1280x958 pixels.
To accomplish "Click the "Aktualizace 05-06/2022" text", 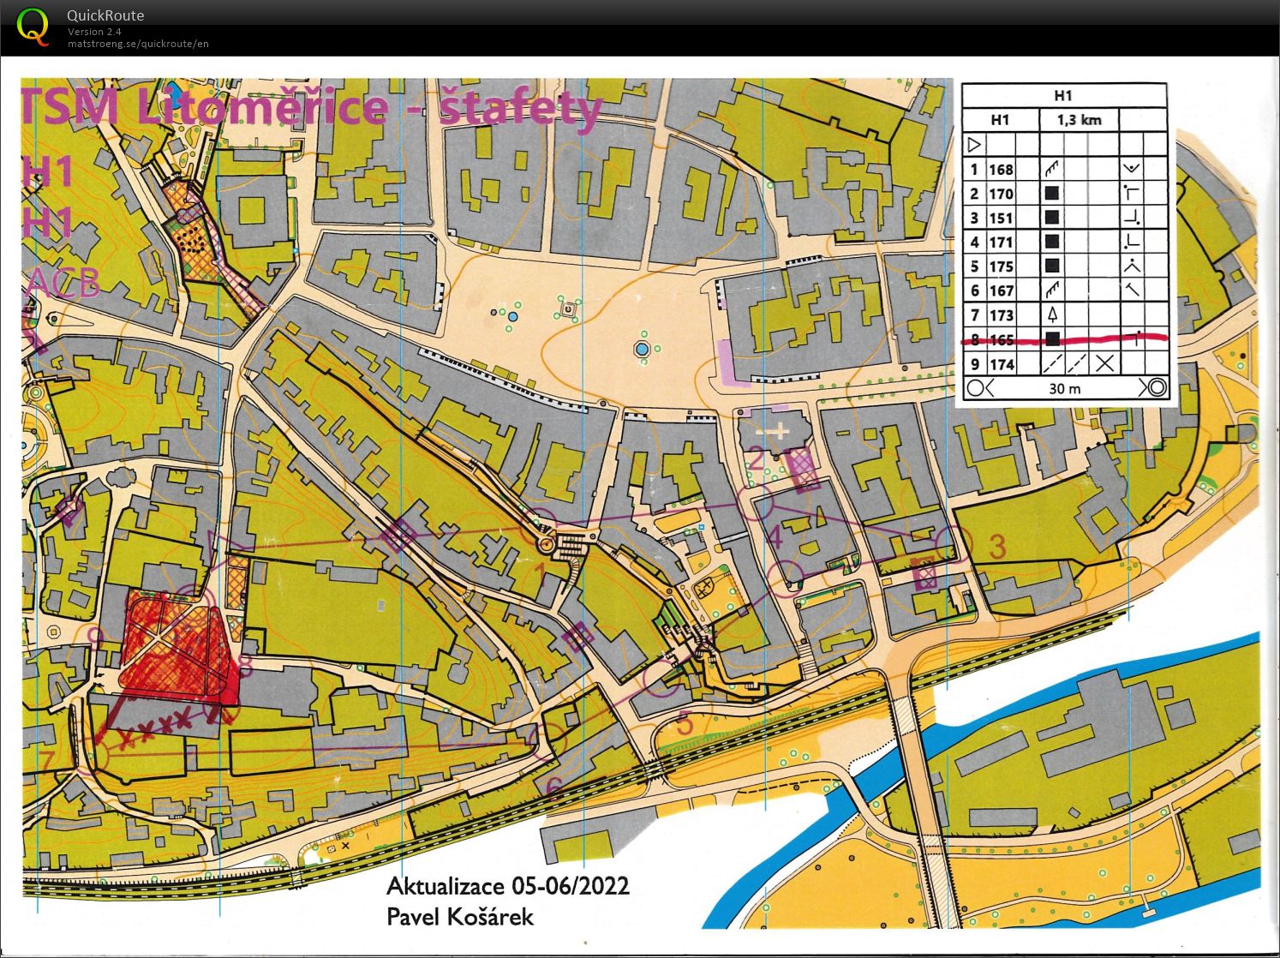I will [508, 885].
